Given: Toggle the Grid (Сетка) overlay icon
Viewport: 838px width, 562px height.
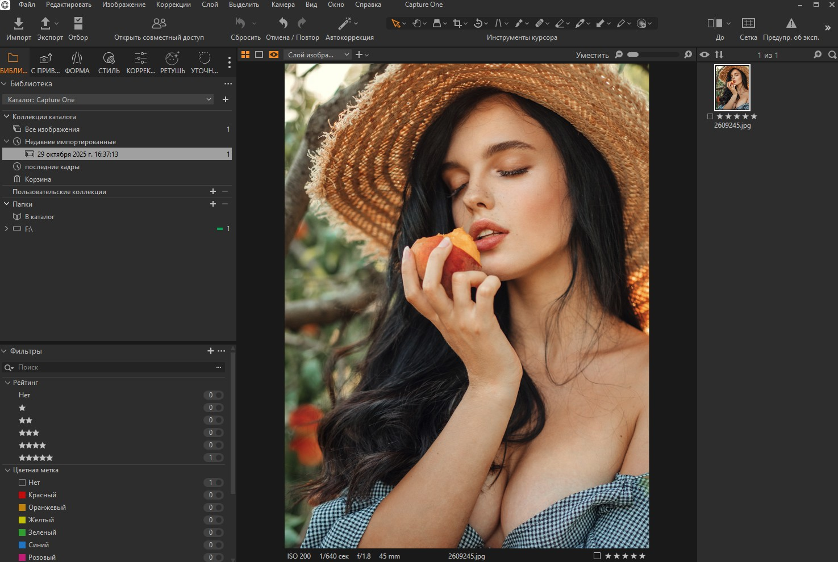Looking at the screenshot, I should (748, 23).
